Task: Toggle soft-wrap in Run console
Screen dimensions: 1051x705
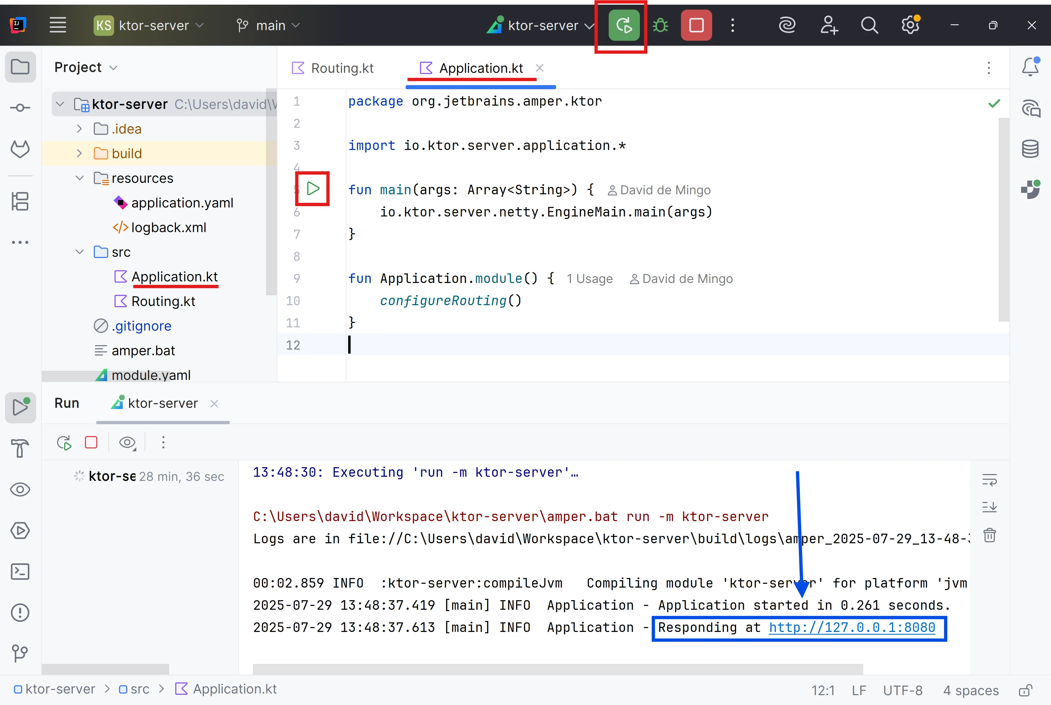Action: [x=989, y=480]
